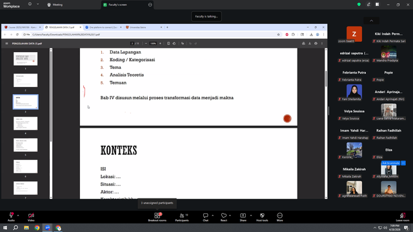Click the PDF Fit to page icon

point(168,43)
